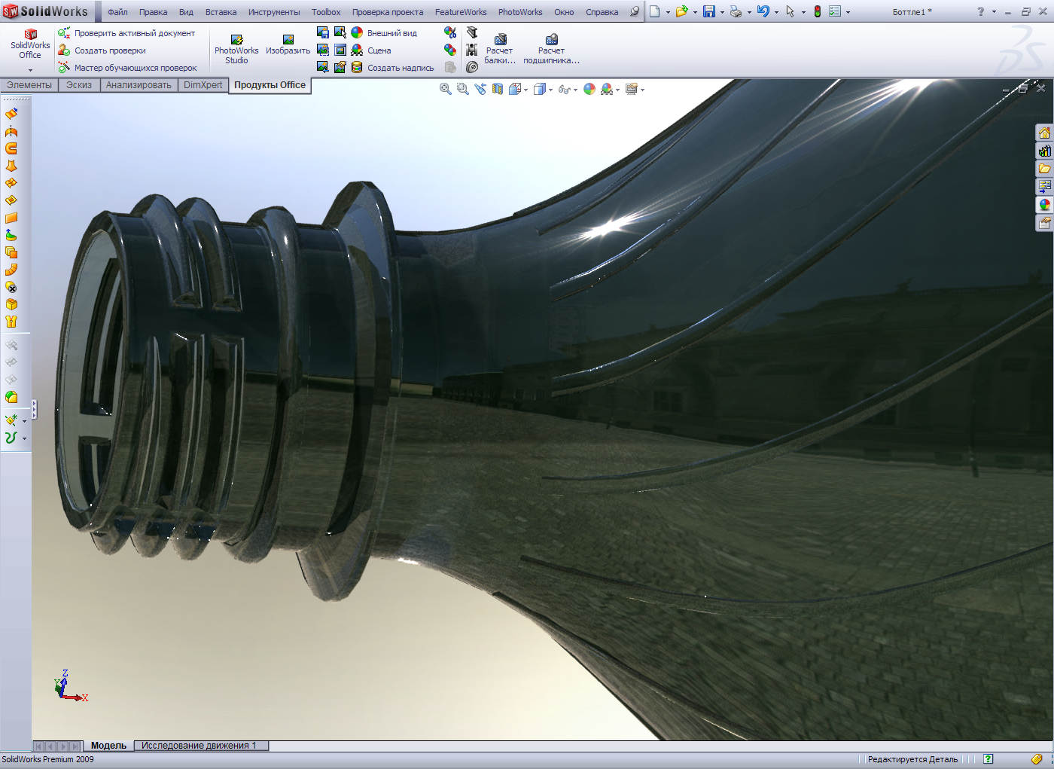This screenshot has width=1054, height=769.
Task: Click the Section View icon
Action: (x=498, y=89)
